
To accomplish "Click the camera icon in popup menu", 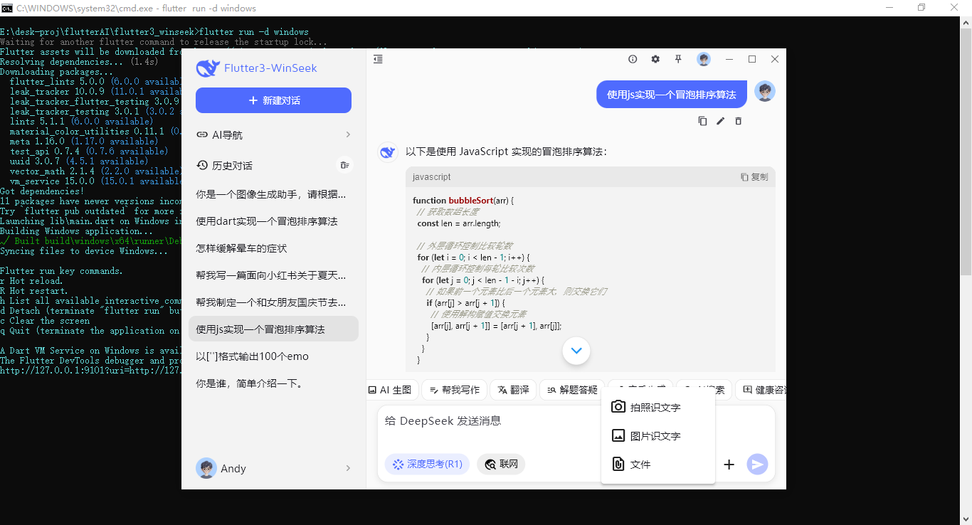I will 618,407.
